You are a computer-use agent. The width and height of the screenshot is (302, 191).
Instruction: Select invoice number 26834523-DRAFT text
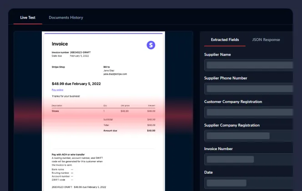(81, 52)
